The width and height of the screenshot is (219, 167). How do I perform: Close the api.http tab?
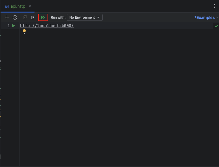[30, 6]
